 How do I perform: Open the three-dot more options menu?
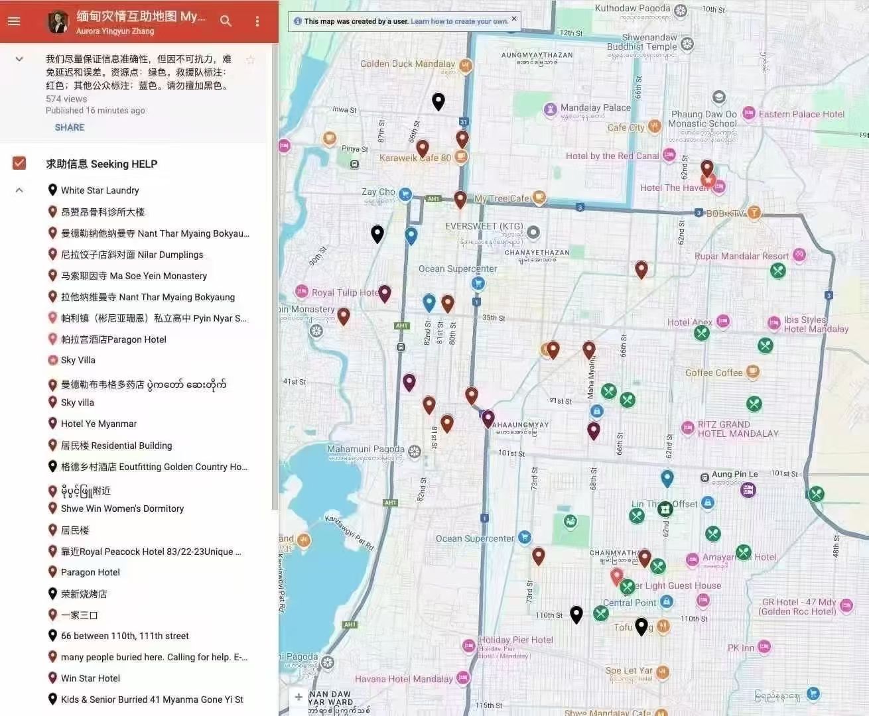click(x=257, y=21)
